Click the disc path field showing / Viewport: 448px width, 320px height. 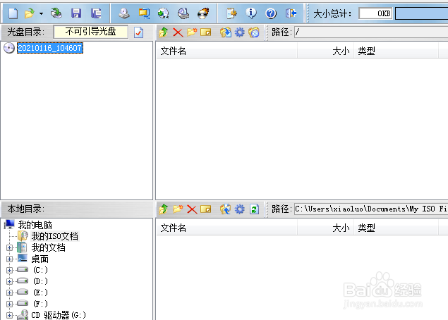click(x=371, y=32)
